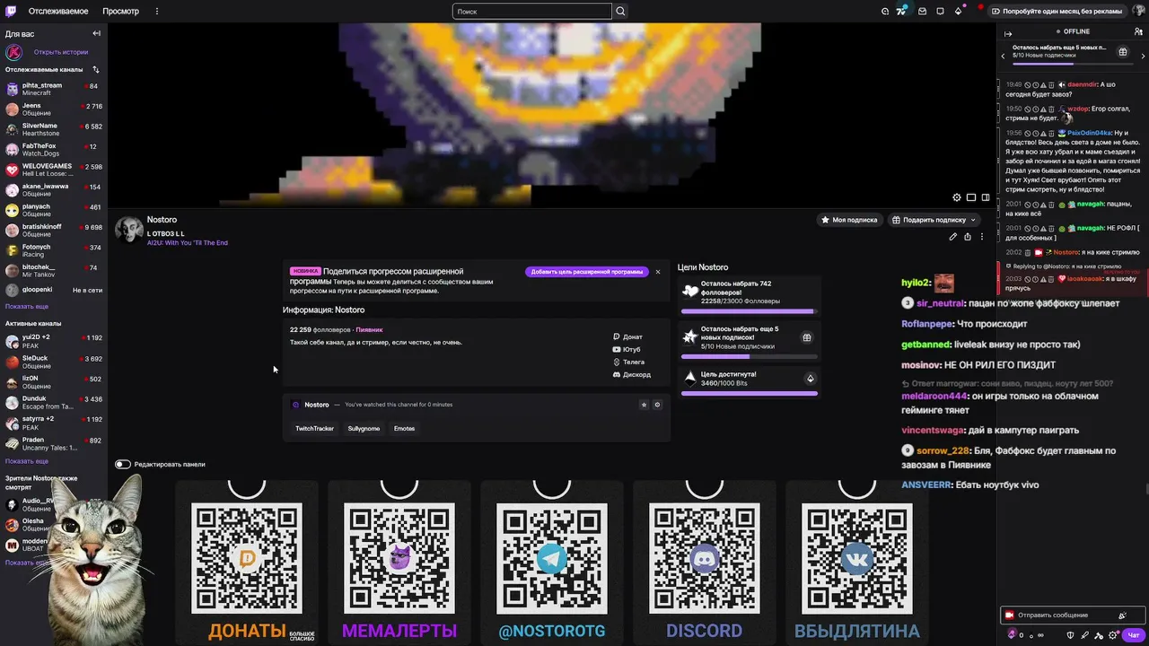Open the 'Дискорд' panel link
The height and width of the screenshot is (646, 1149).
631,374
